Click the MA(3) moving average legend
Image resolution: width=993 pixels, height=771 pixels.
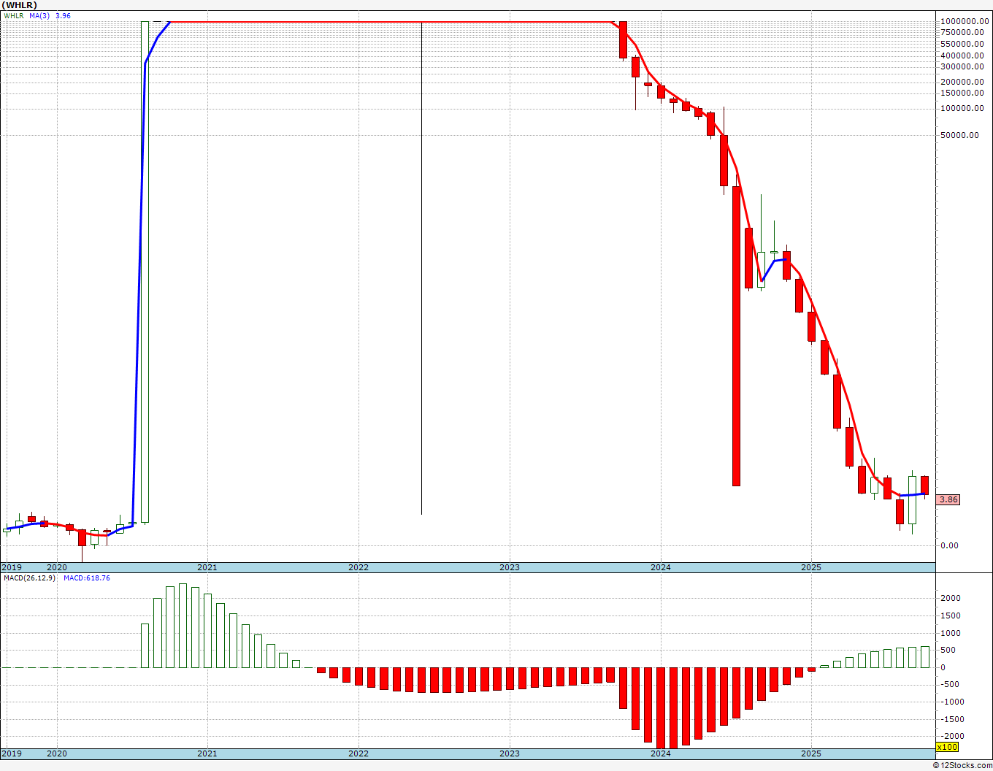click(x=39, y=15)
